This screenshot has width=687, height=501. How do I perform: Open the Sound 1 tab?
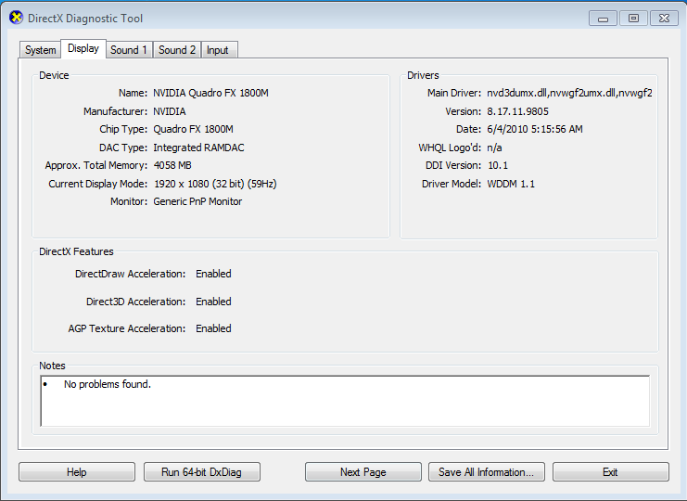129,50
